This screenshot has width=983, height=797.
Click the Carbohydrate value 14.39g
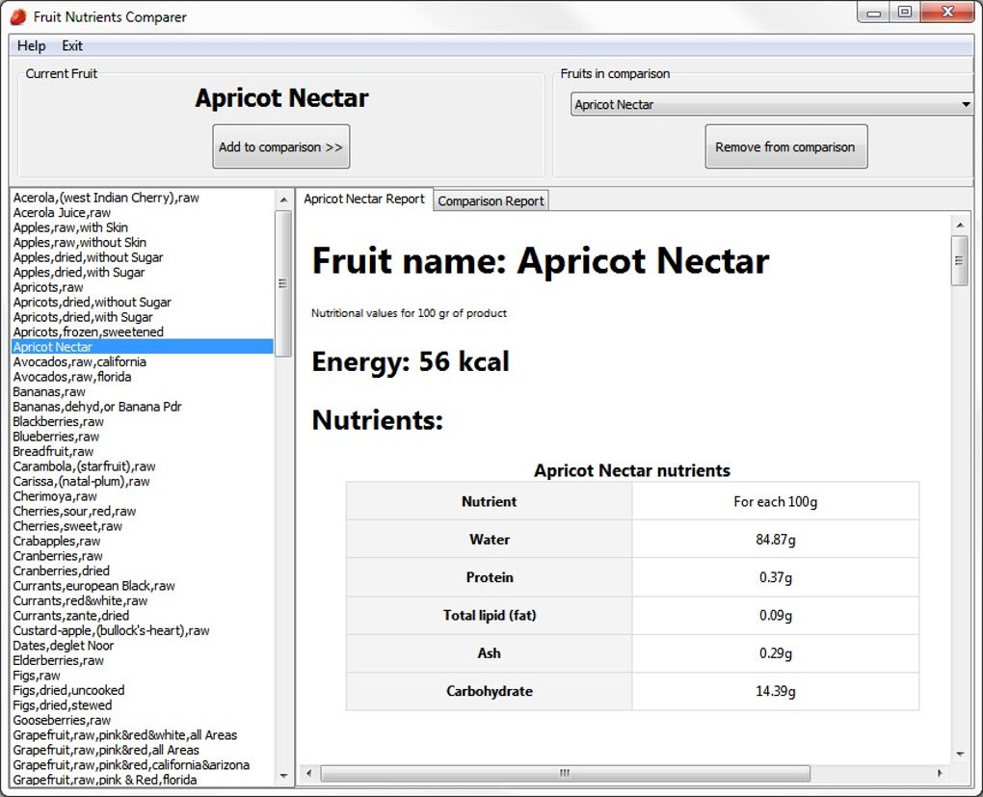[x=776, y=691]
